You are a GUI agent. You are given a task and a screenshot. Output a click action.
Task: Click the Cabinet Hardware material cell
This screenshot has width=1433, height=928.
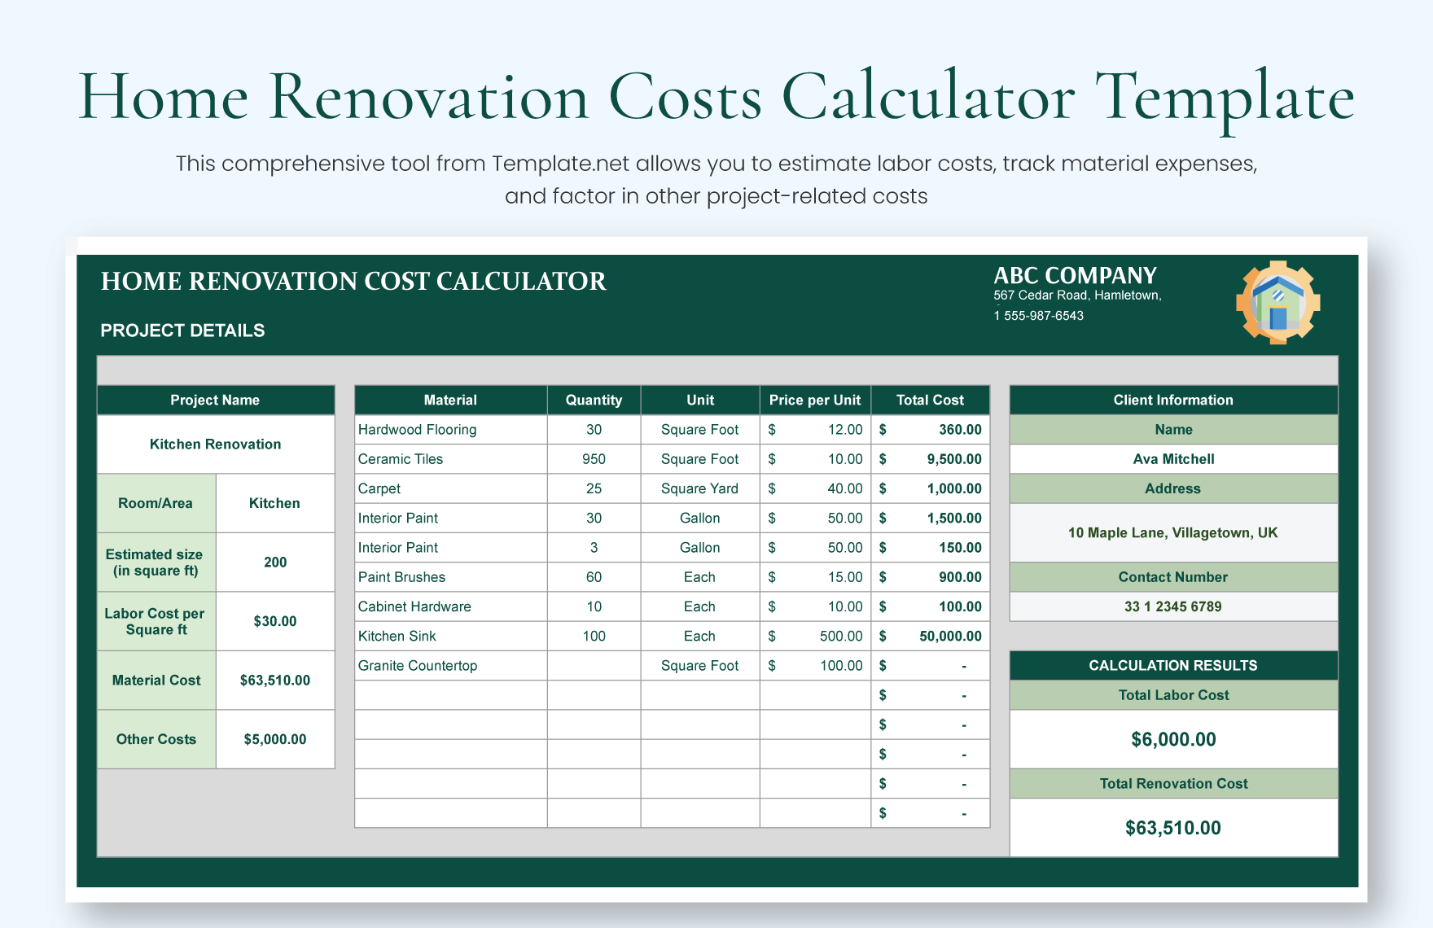coord(451,606)
